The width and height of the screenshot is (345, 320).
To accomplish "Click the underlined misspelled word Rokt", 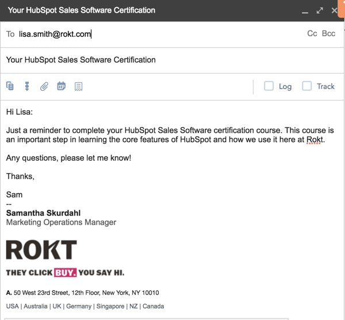I will pyautogui.click(x=315, y=139).
